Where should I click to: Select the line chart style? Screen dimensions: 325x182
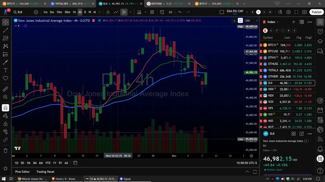[116, 12]
